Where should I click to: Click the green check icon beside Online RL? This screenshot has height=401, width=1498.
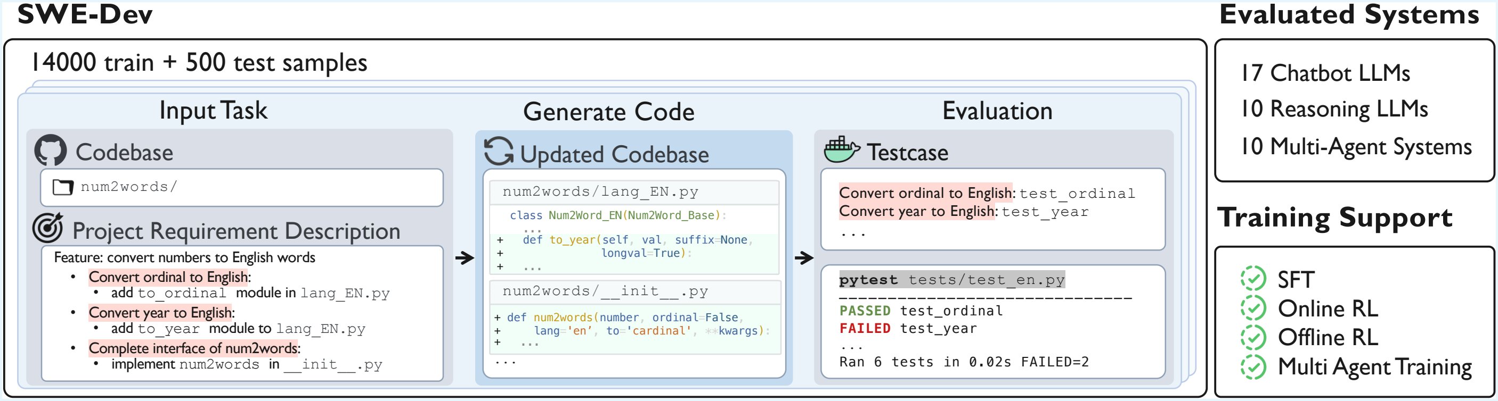pos(1253,307)
